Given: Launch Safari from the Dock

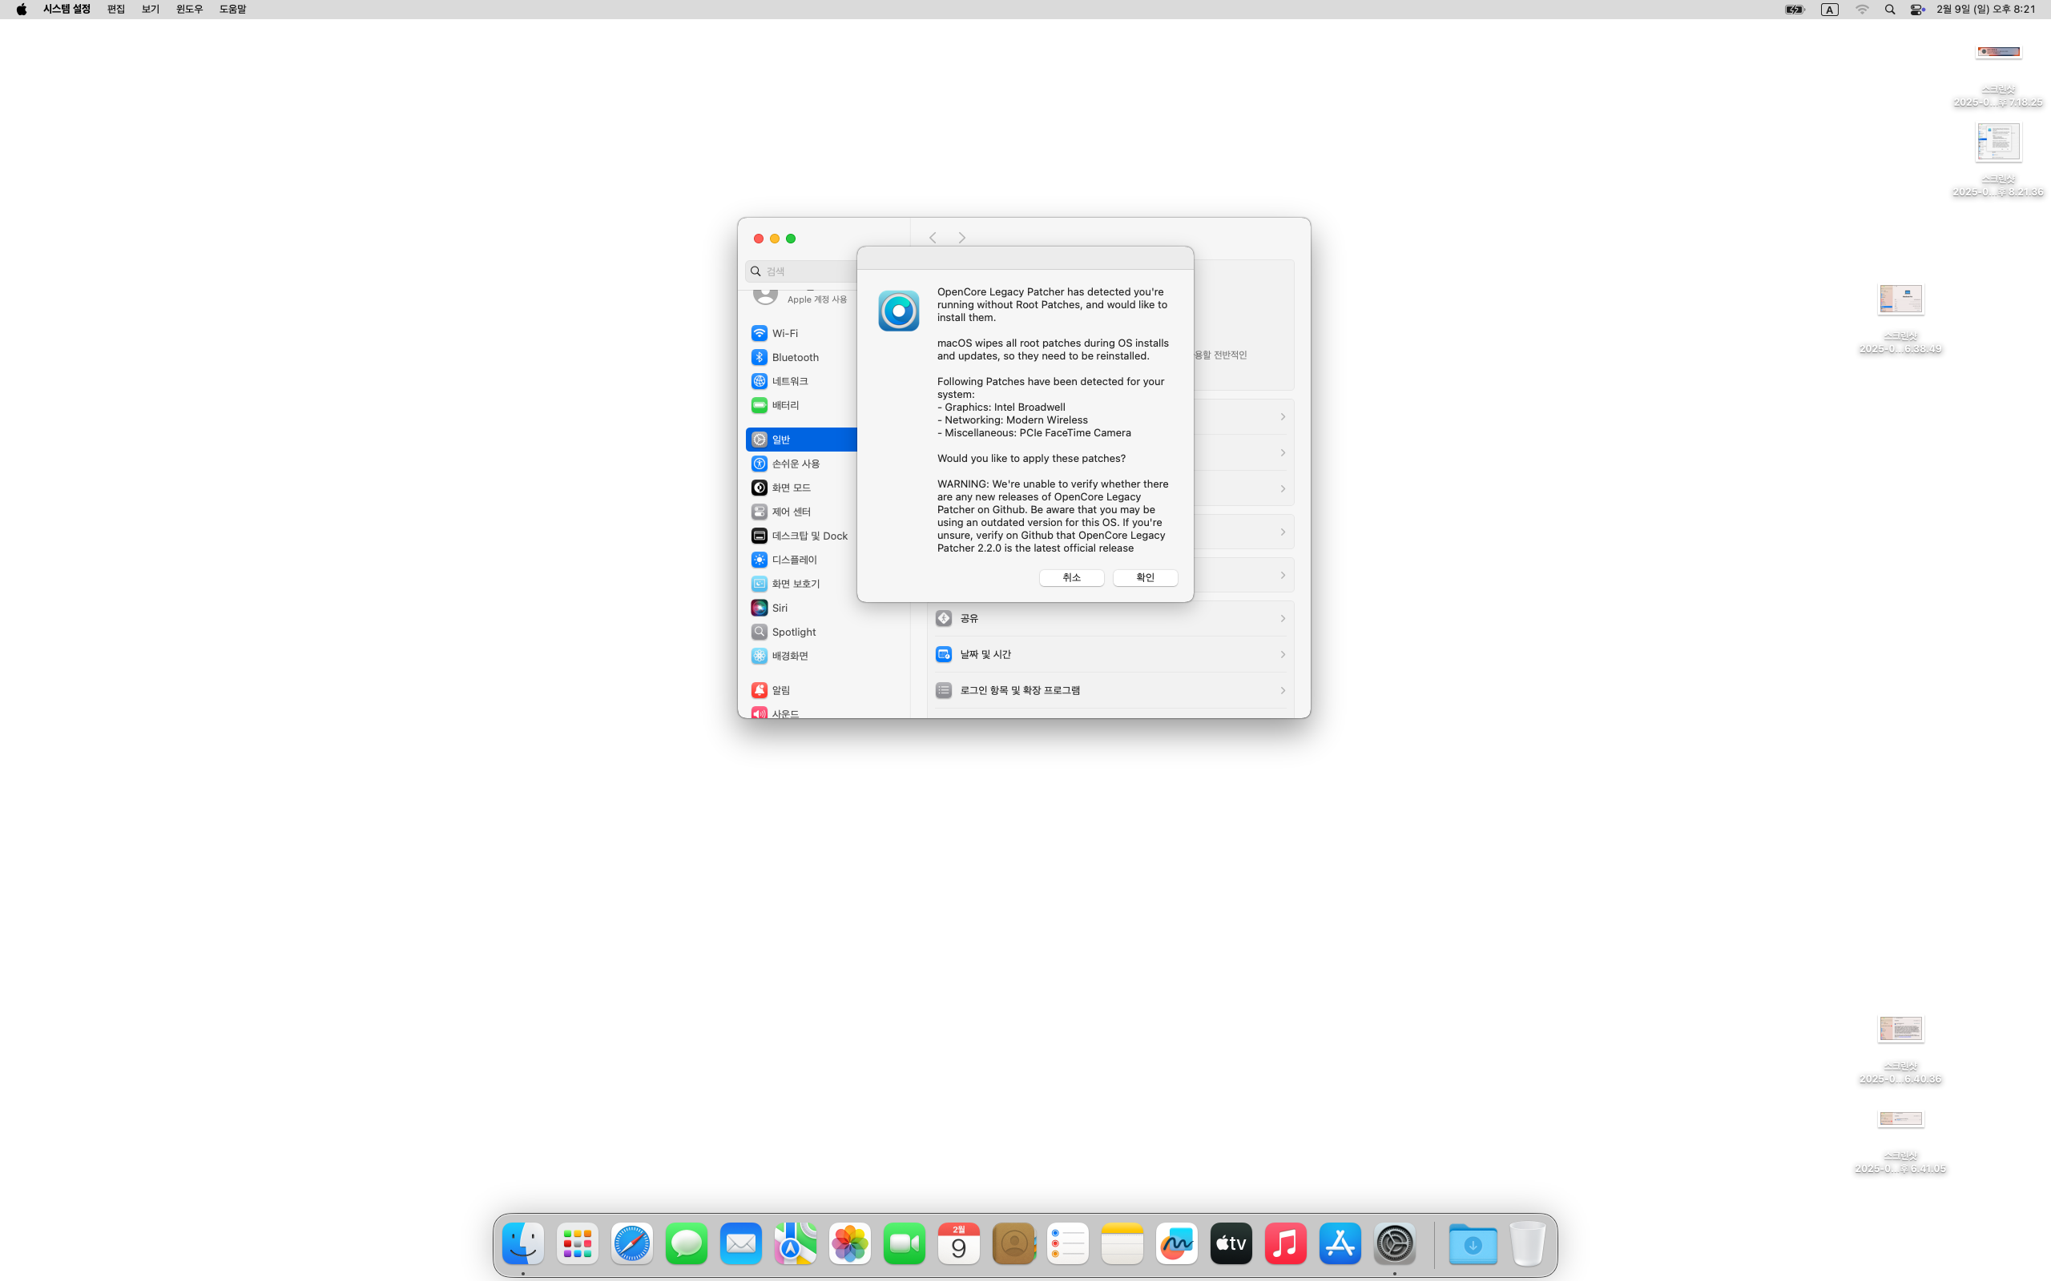Looking at the screenshot, I should (632, 1243).
